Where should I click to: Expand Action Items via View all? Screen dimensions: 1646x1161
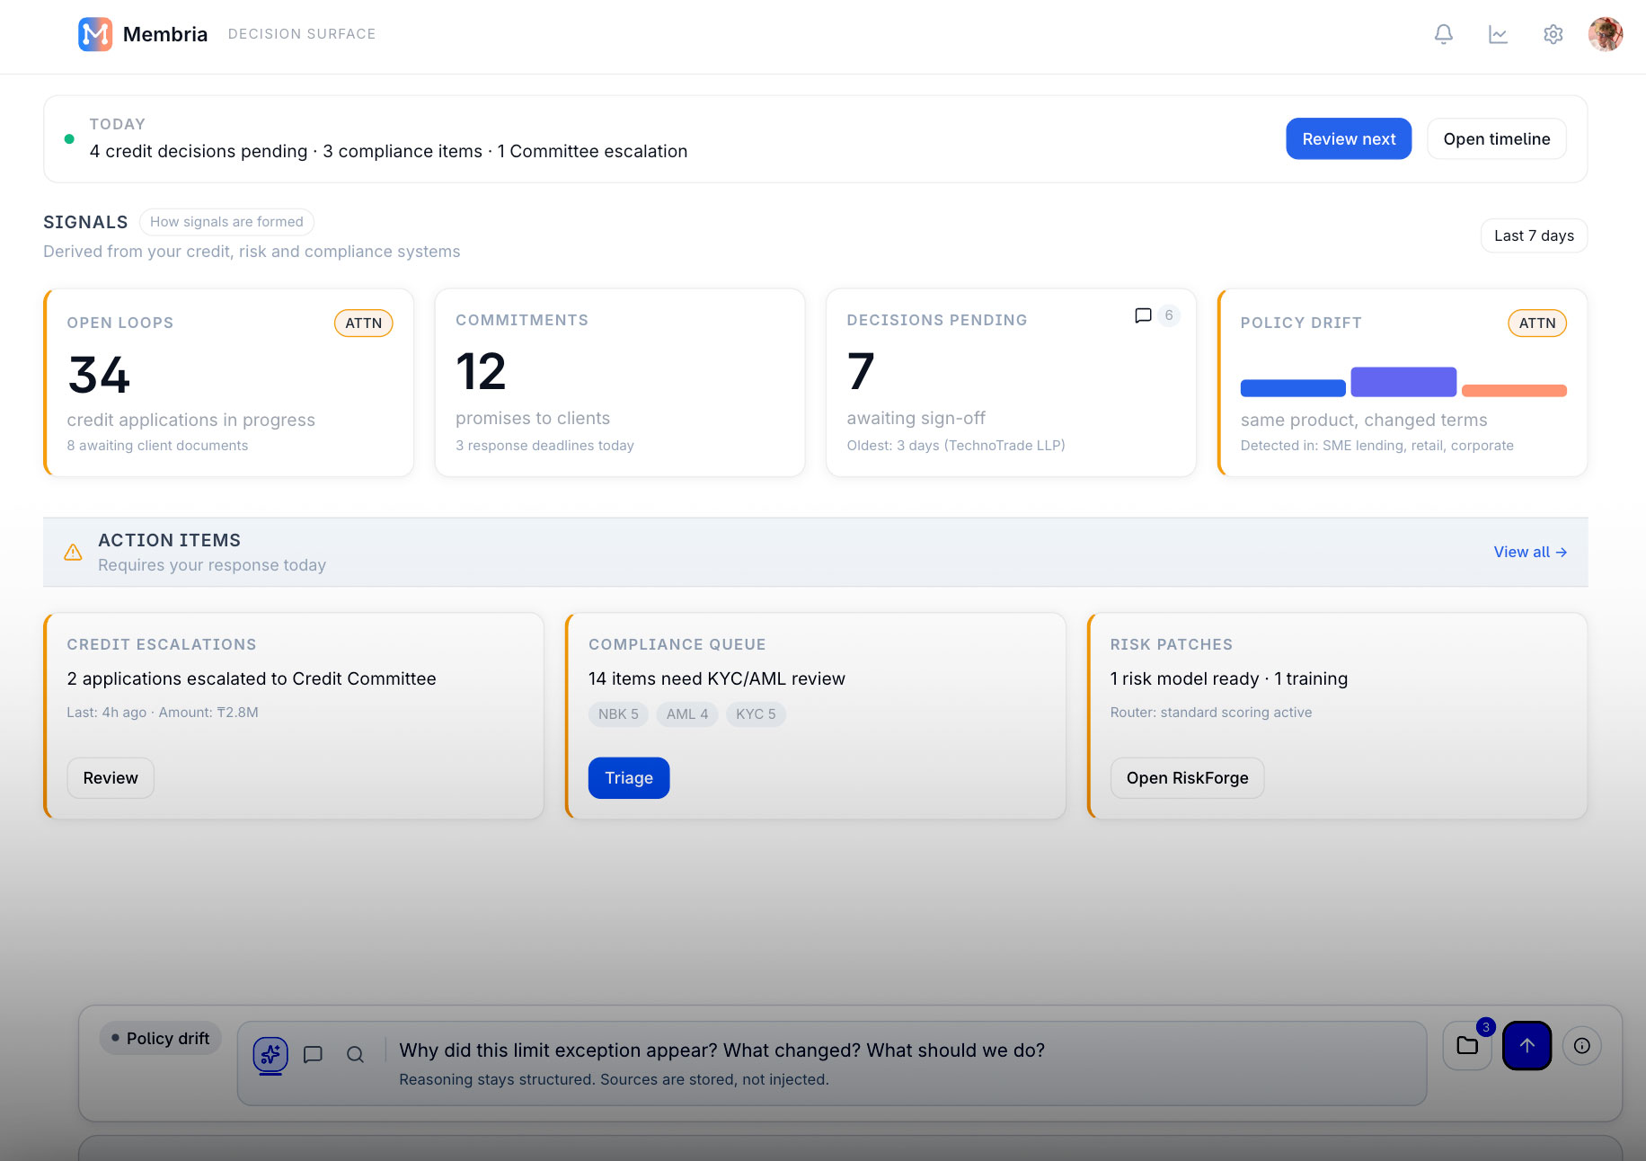[x=1530, y=552]
